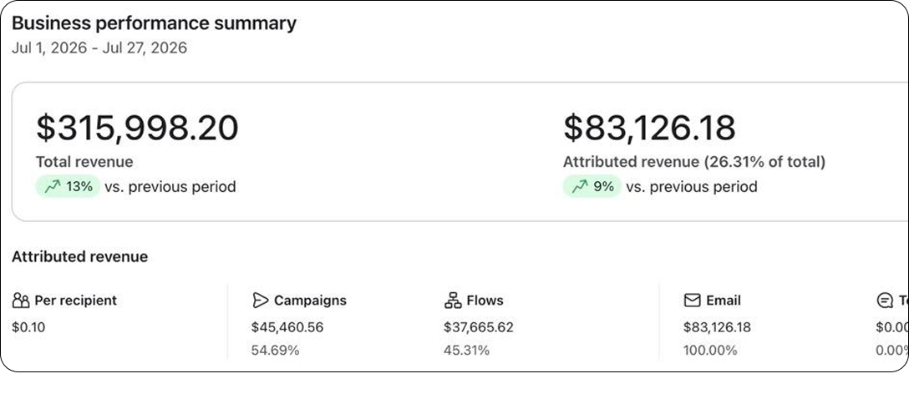This screenshot has height=404, width=909.
Task: Click the Flows hierarchy icon
Action: [453, 300]
